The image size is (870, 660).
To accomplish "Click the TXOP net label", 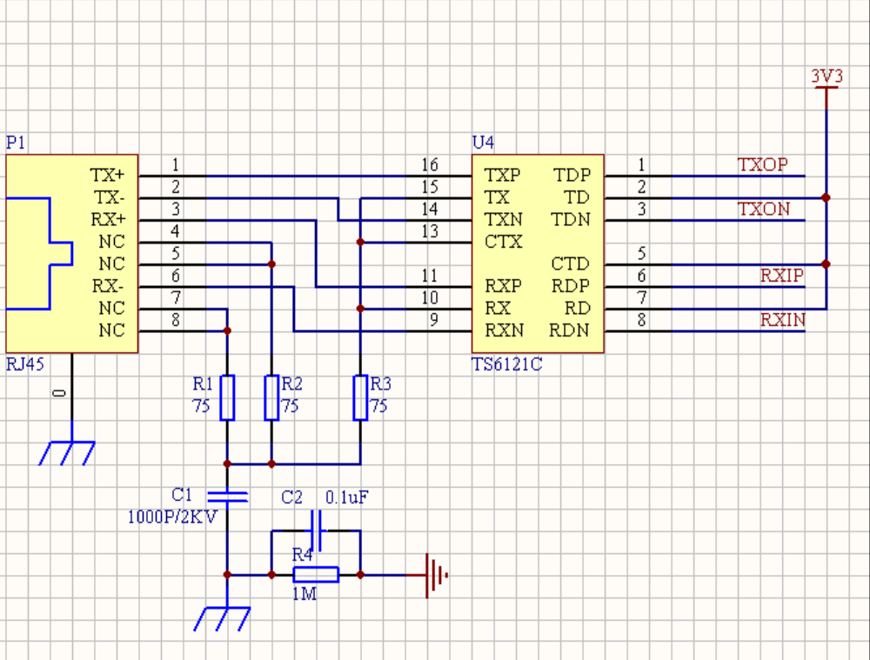I will coord(762,164).
